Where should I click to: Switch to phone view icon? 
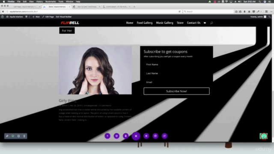tap(24, 136)
